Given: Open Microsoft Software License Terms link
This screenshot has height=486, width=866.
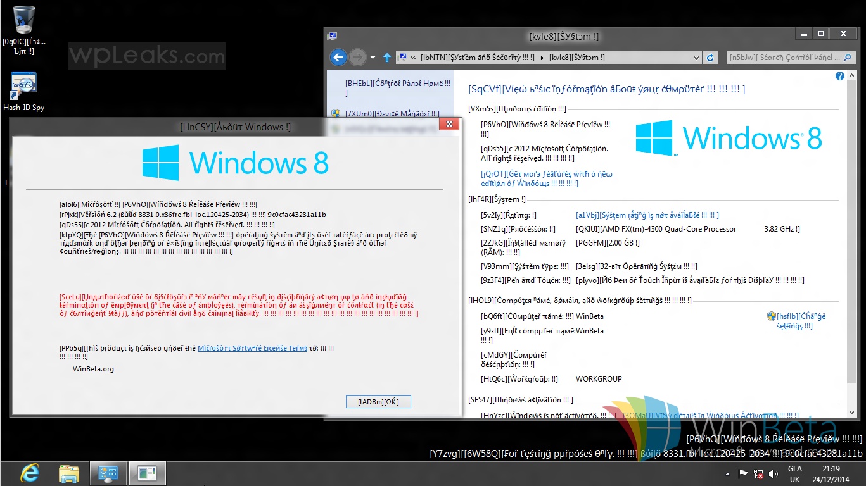Looking at the screenshot, I should tap(252, 348).
